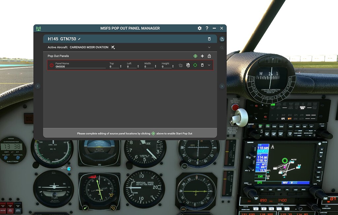The width and height of the screenshot is (338, 215).
Task: Add a new panel with the plus icon
Action: [x=202, y=56]
